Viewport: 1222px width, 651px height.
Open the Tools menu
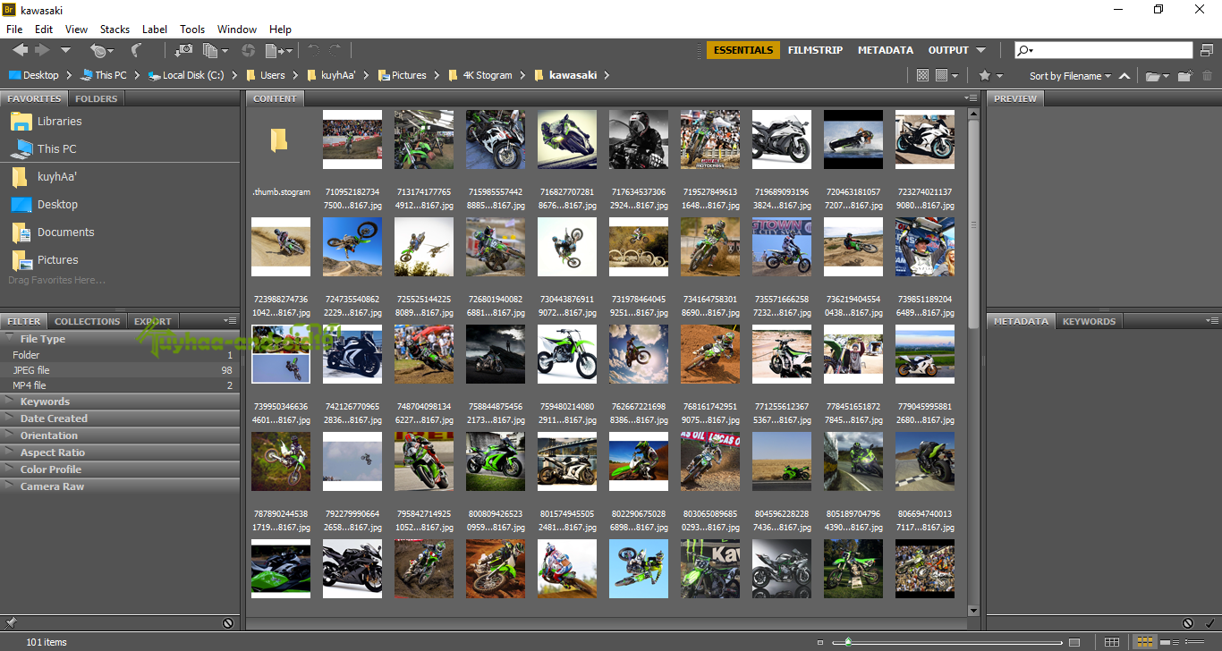tap(192, 29)
